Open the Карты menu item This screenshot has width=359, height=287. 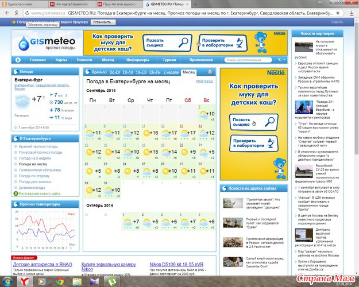coord(61,60)
